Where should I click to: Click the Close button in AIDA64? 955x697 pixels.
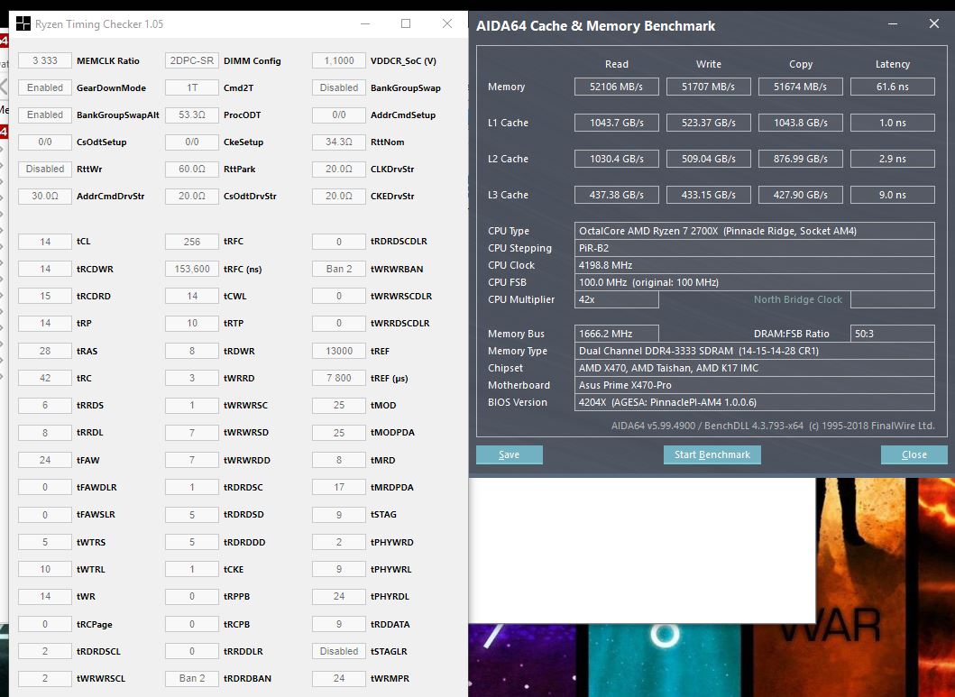[x=914, y=454]
